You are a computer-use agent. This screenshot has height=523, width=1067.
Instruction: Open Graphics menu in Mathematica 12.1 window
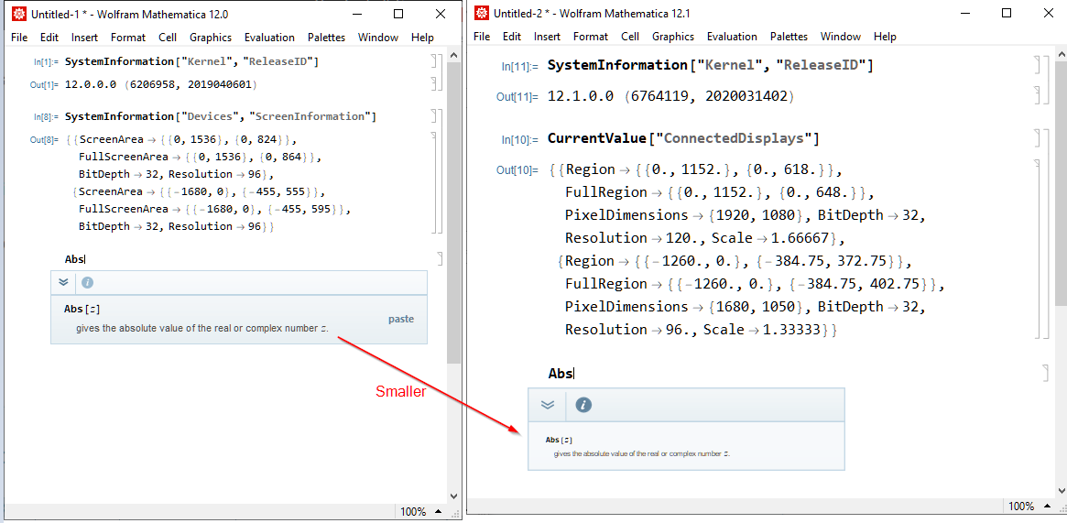pos(673,37)
